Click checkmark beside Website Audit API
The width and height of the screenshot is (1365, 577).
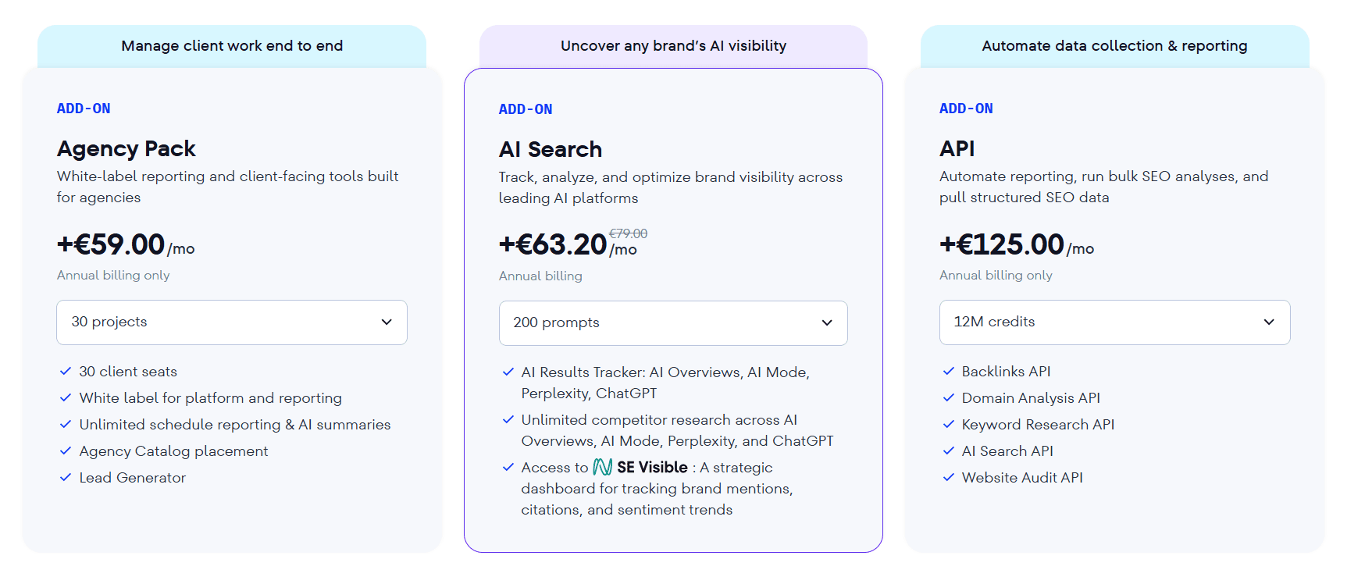pyautogui.click(x=949, y=478)
